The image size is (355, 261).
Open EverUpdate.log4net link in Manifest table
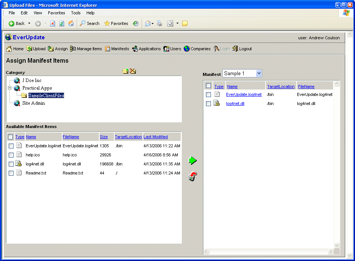pyautogui.click(x=244, y=94)
